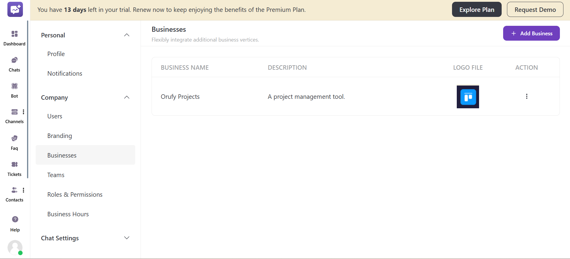This screenshot has height=259, width=570.
Task: Open the Help question mark icon
Action: pyautogui.click(x=15, y=219)
